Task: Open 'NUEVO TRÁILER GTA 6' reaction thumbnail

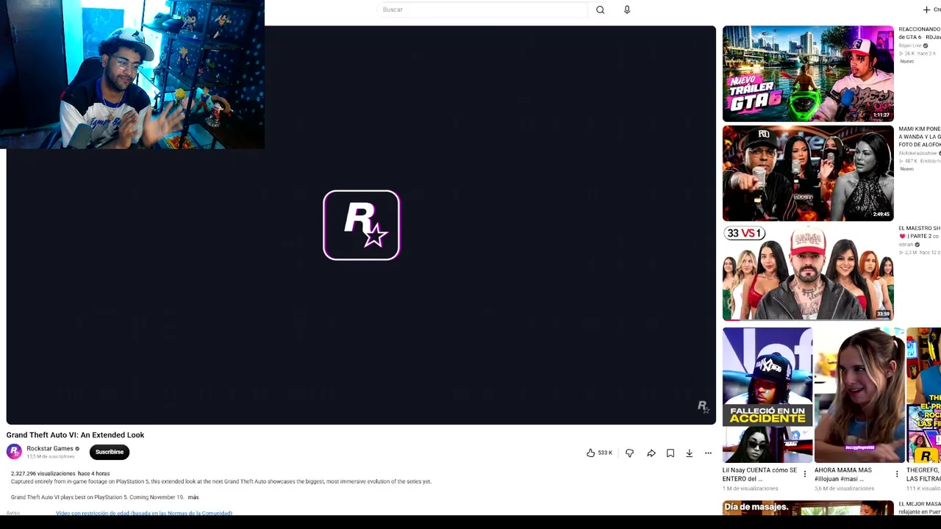Action: tap(808, 73)
